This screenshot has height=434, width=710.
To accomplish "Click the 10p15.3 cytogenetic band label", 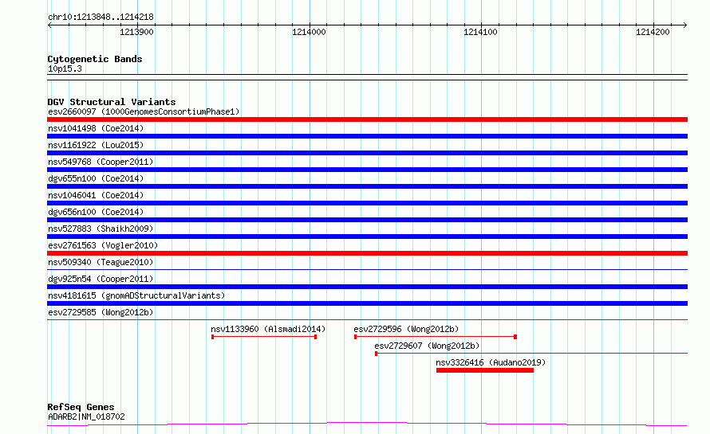I will [x=65, y=68].
